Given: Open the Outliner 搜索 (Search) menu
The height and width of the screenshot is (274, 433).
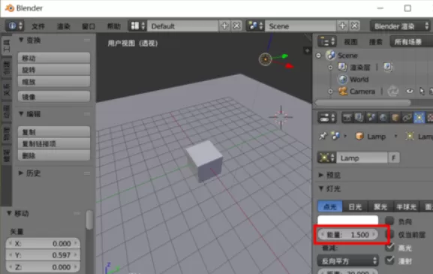Looking at the screenshot, I should tap(375, 42).
